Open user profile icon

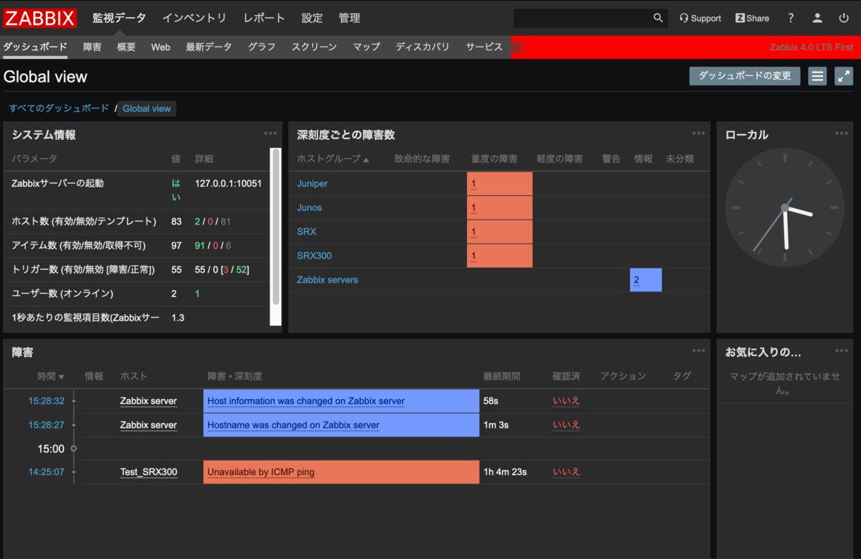(817, 18)
